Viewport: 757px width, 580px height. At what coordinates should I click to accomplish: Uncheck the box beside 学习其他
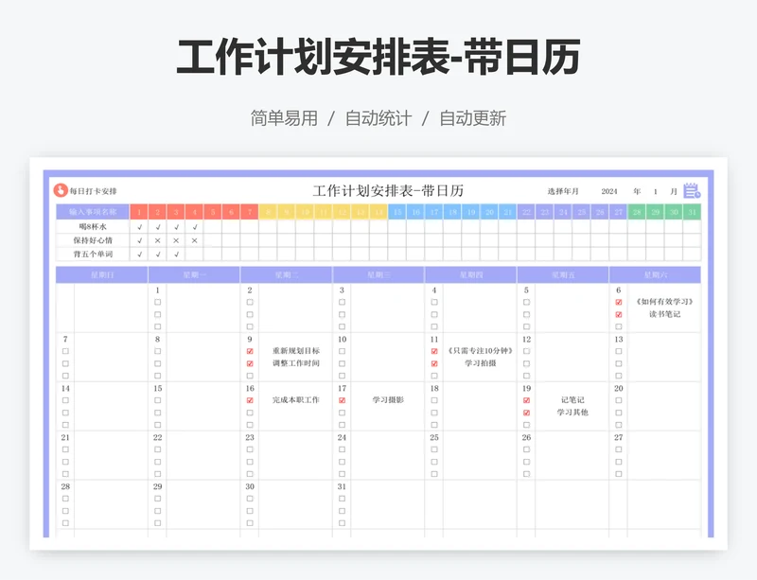(526, 413)
